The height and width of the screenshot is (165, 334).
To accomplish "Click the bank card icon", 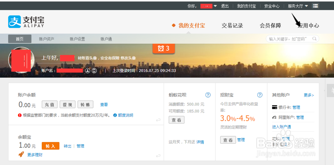I will [x=275, y=107].
